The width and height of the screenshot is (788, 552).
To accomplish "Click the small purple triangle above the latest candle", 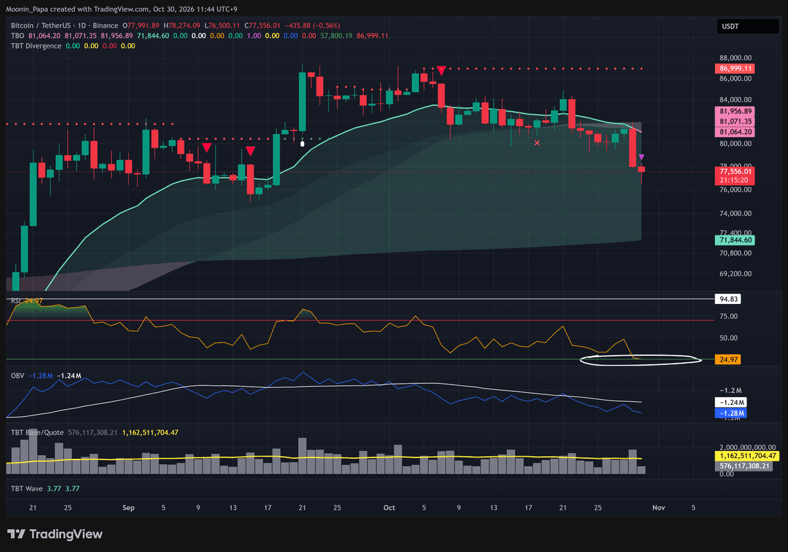I will pyautogui.click(x=642, y=157).
